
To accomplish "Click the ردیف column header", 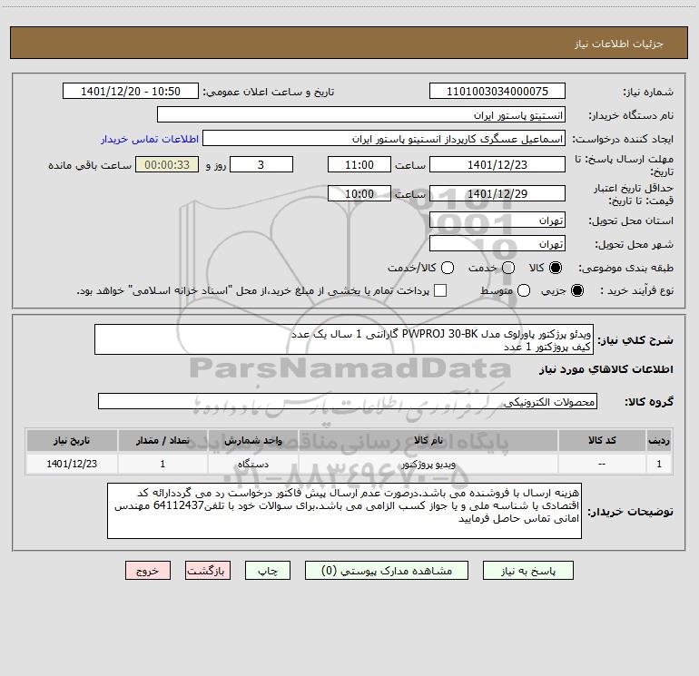I will [x=659, y=440].
